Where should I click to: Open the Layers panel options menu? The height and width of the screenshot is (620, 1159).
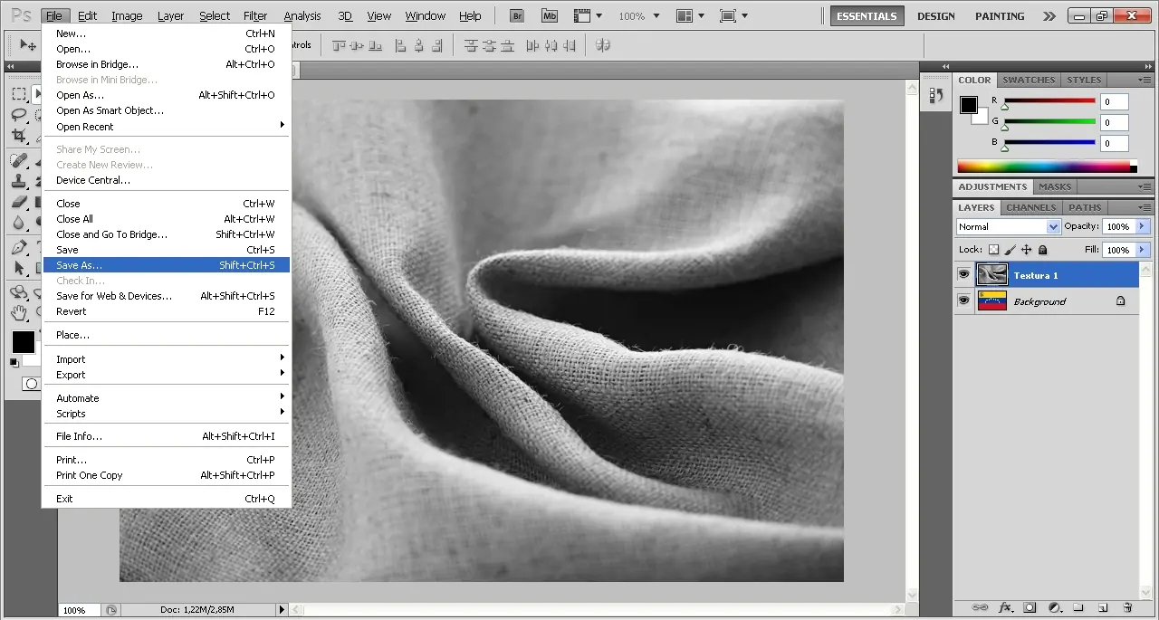[1144, 207]
